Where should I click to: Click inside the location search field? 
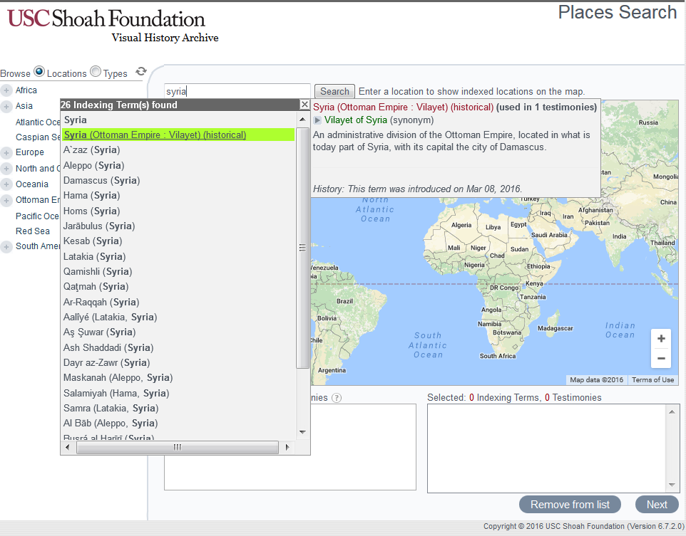(237, 91)
